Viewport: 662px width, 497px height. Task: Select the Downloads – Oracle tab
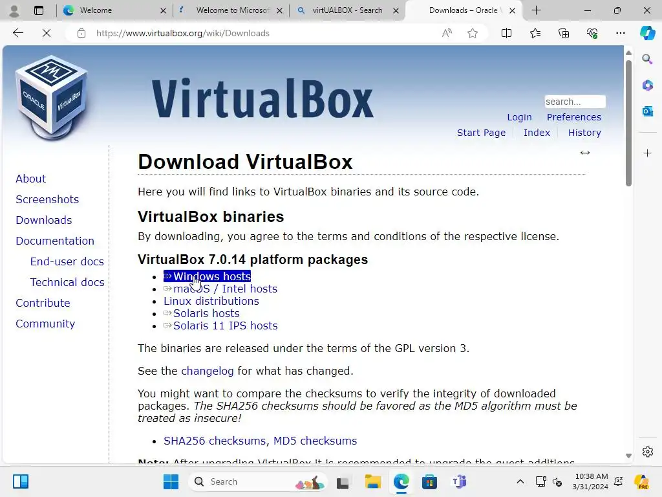pos(463,10)
